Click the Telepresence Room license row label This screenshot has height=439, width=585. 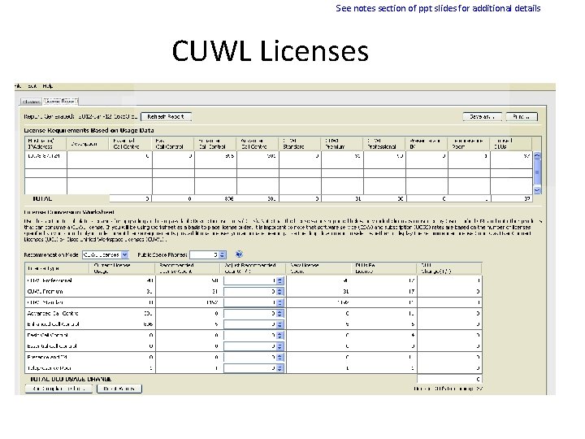point(50,368)
